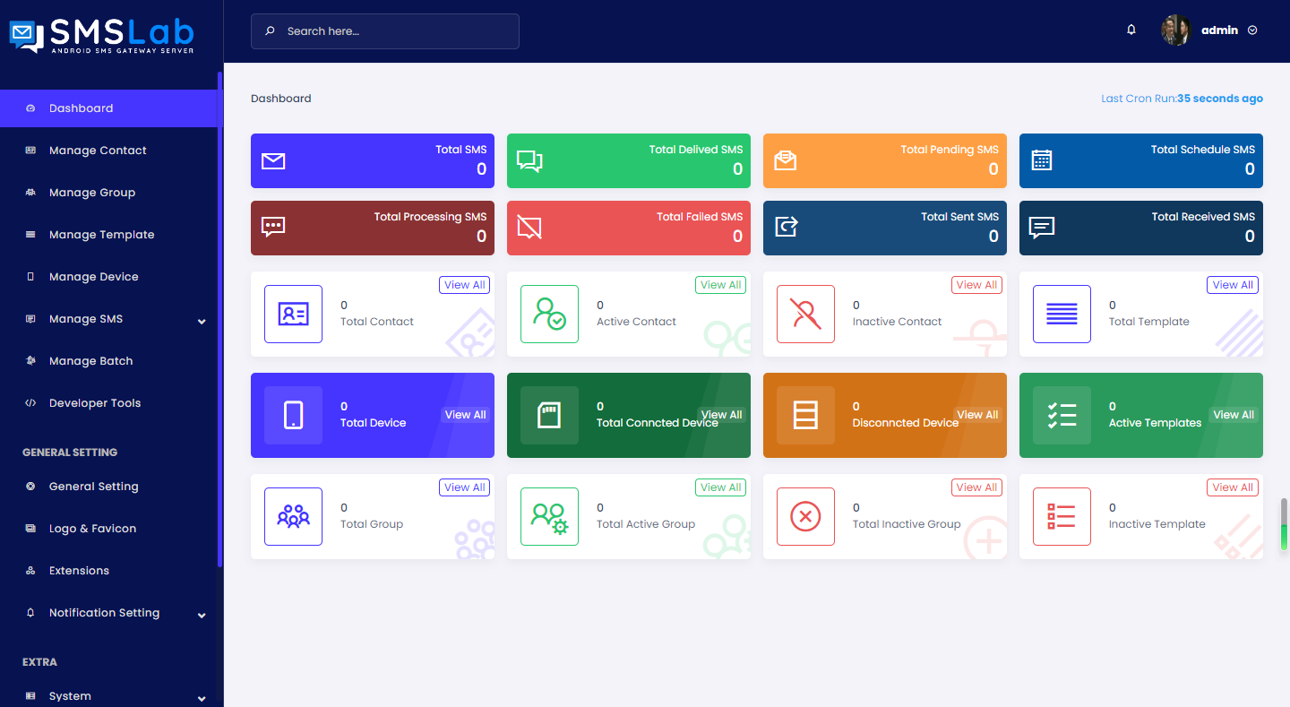Click the Total Device phone icon
Image resolution: width=1290 pixels, height=707 pixels.
click(x=293, y=415)
